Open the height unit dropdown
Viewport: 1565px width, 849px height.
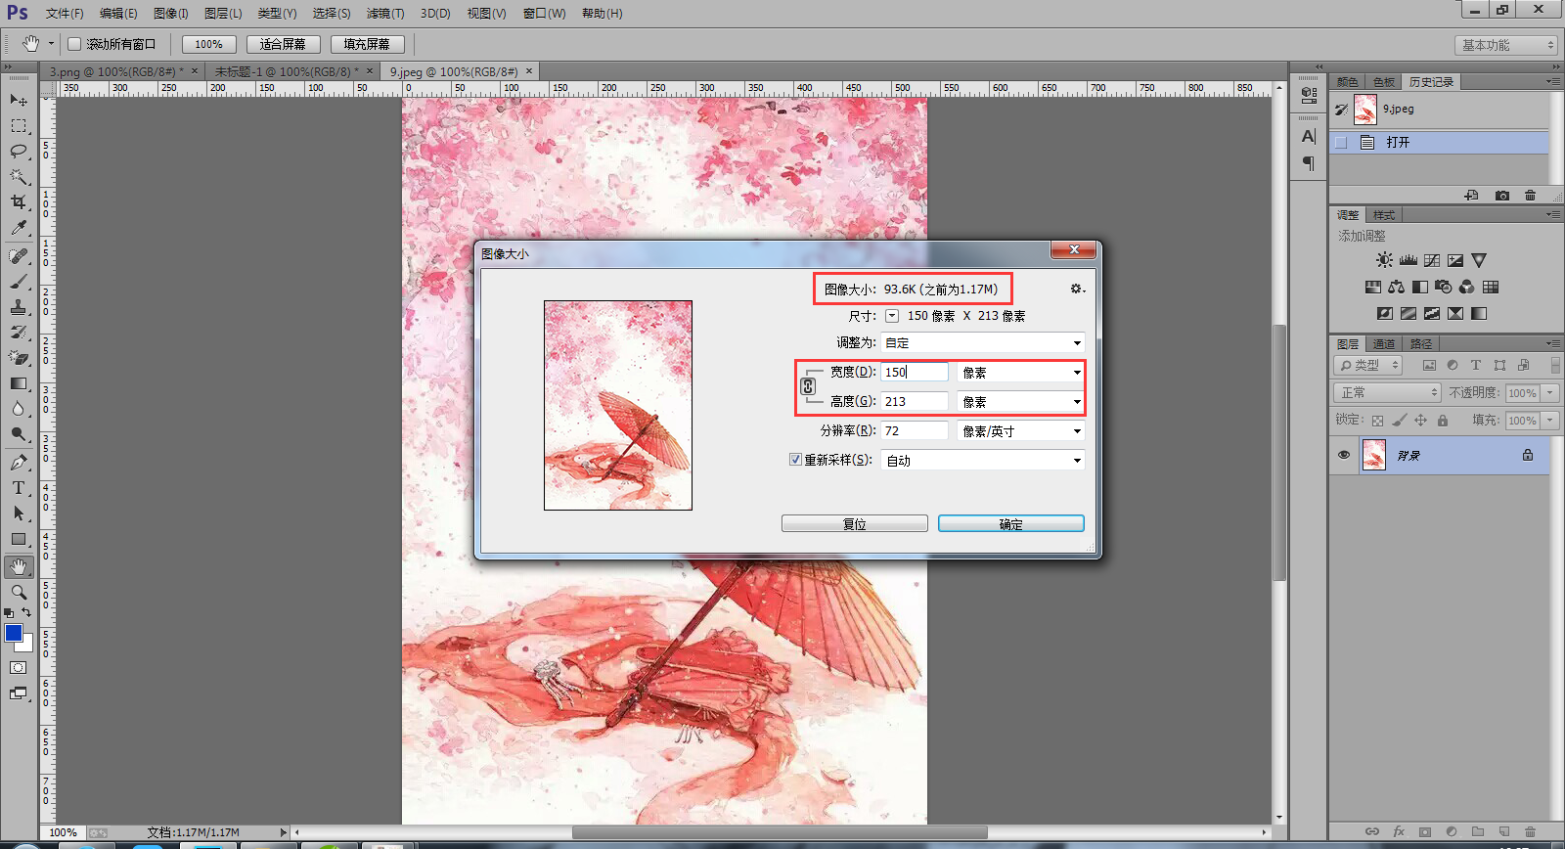1021,401
